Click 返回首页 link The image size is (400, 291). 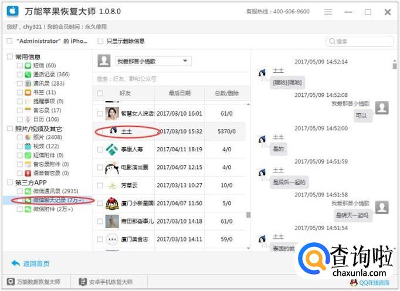pyautogui.click(x=36, y=263)
